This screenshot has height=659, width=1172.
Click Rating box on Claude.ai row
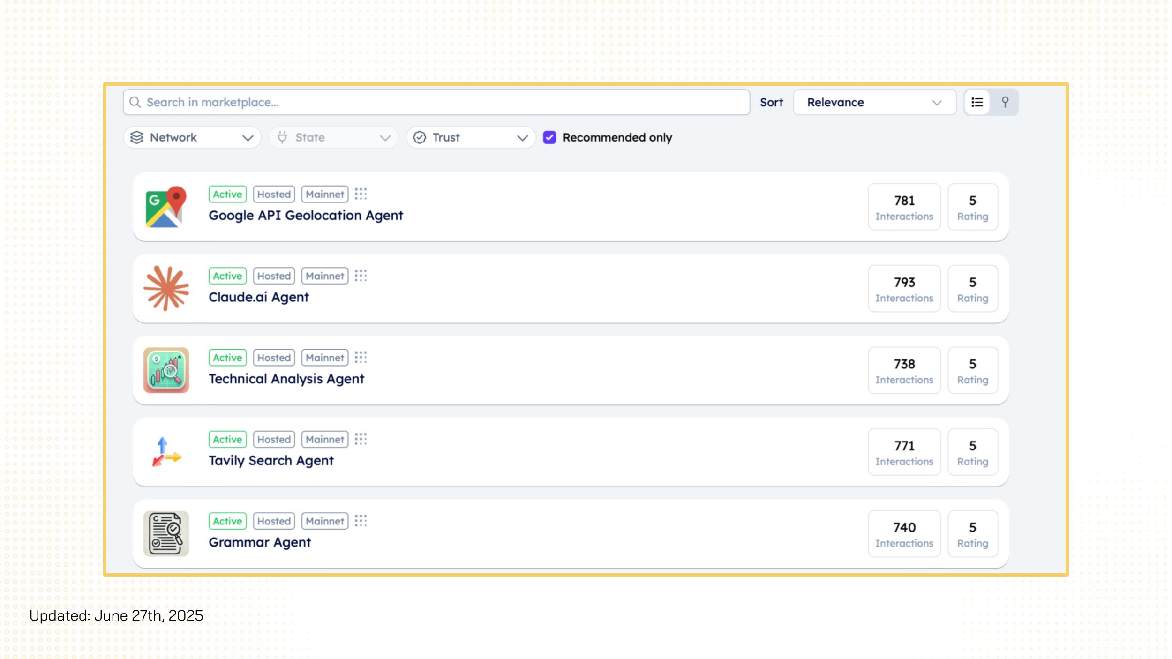pos(973,288)
